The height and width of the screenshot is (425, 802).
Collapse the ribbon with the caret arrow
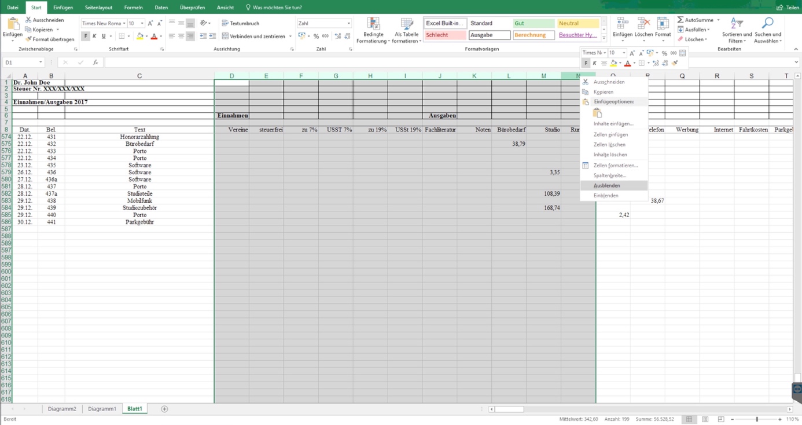pyautogui.click(x=796, y=49)
